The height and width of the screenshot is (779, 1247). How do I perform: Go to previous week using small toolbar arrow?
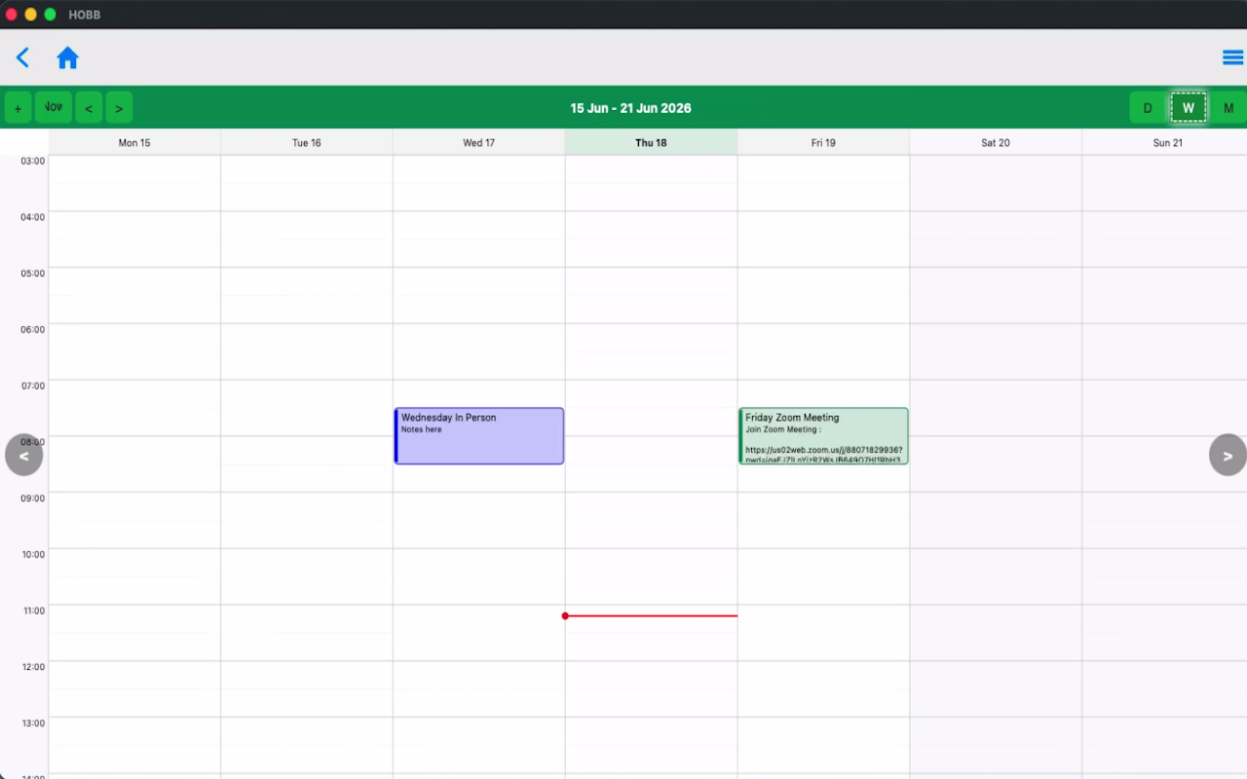pyautogui.click(x=89, y=107)
